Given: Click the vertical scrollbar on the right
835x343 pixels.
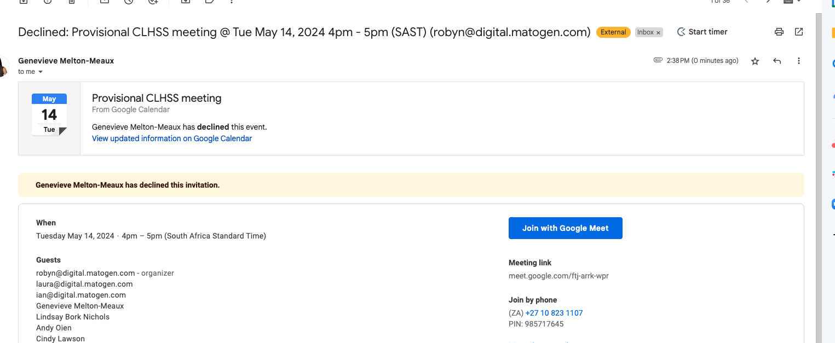Looking at the screenshot, I should click(x=819, y=164).
